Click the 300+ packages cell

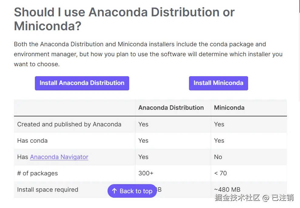coord(146,173)
